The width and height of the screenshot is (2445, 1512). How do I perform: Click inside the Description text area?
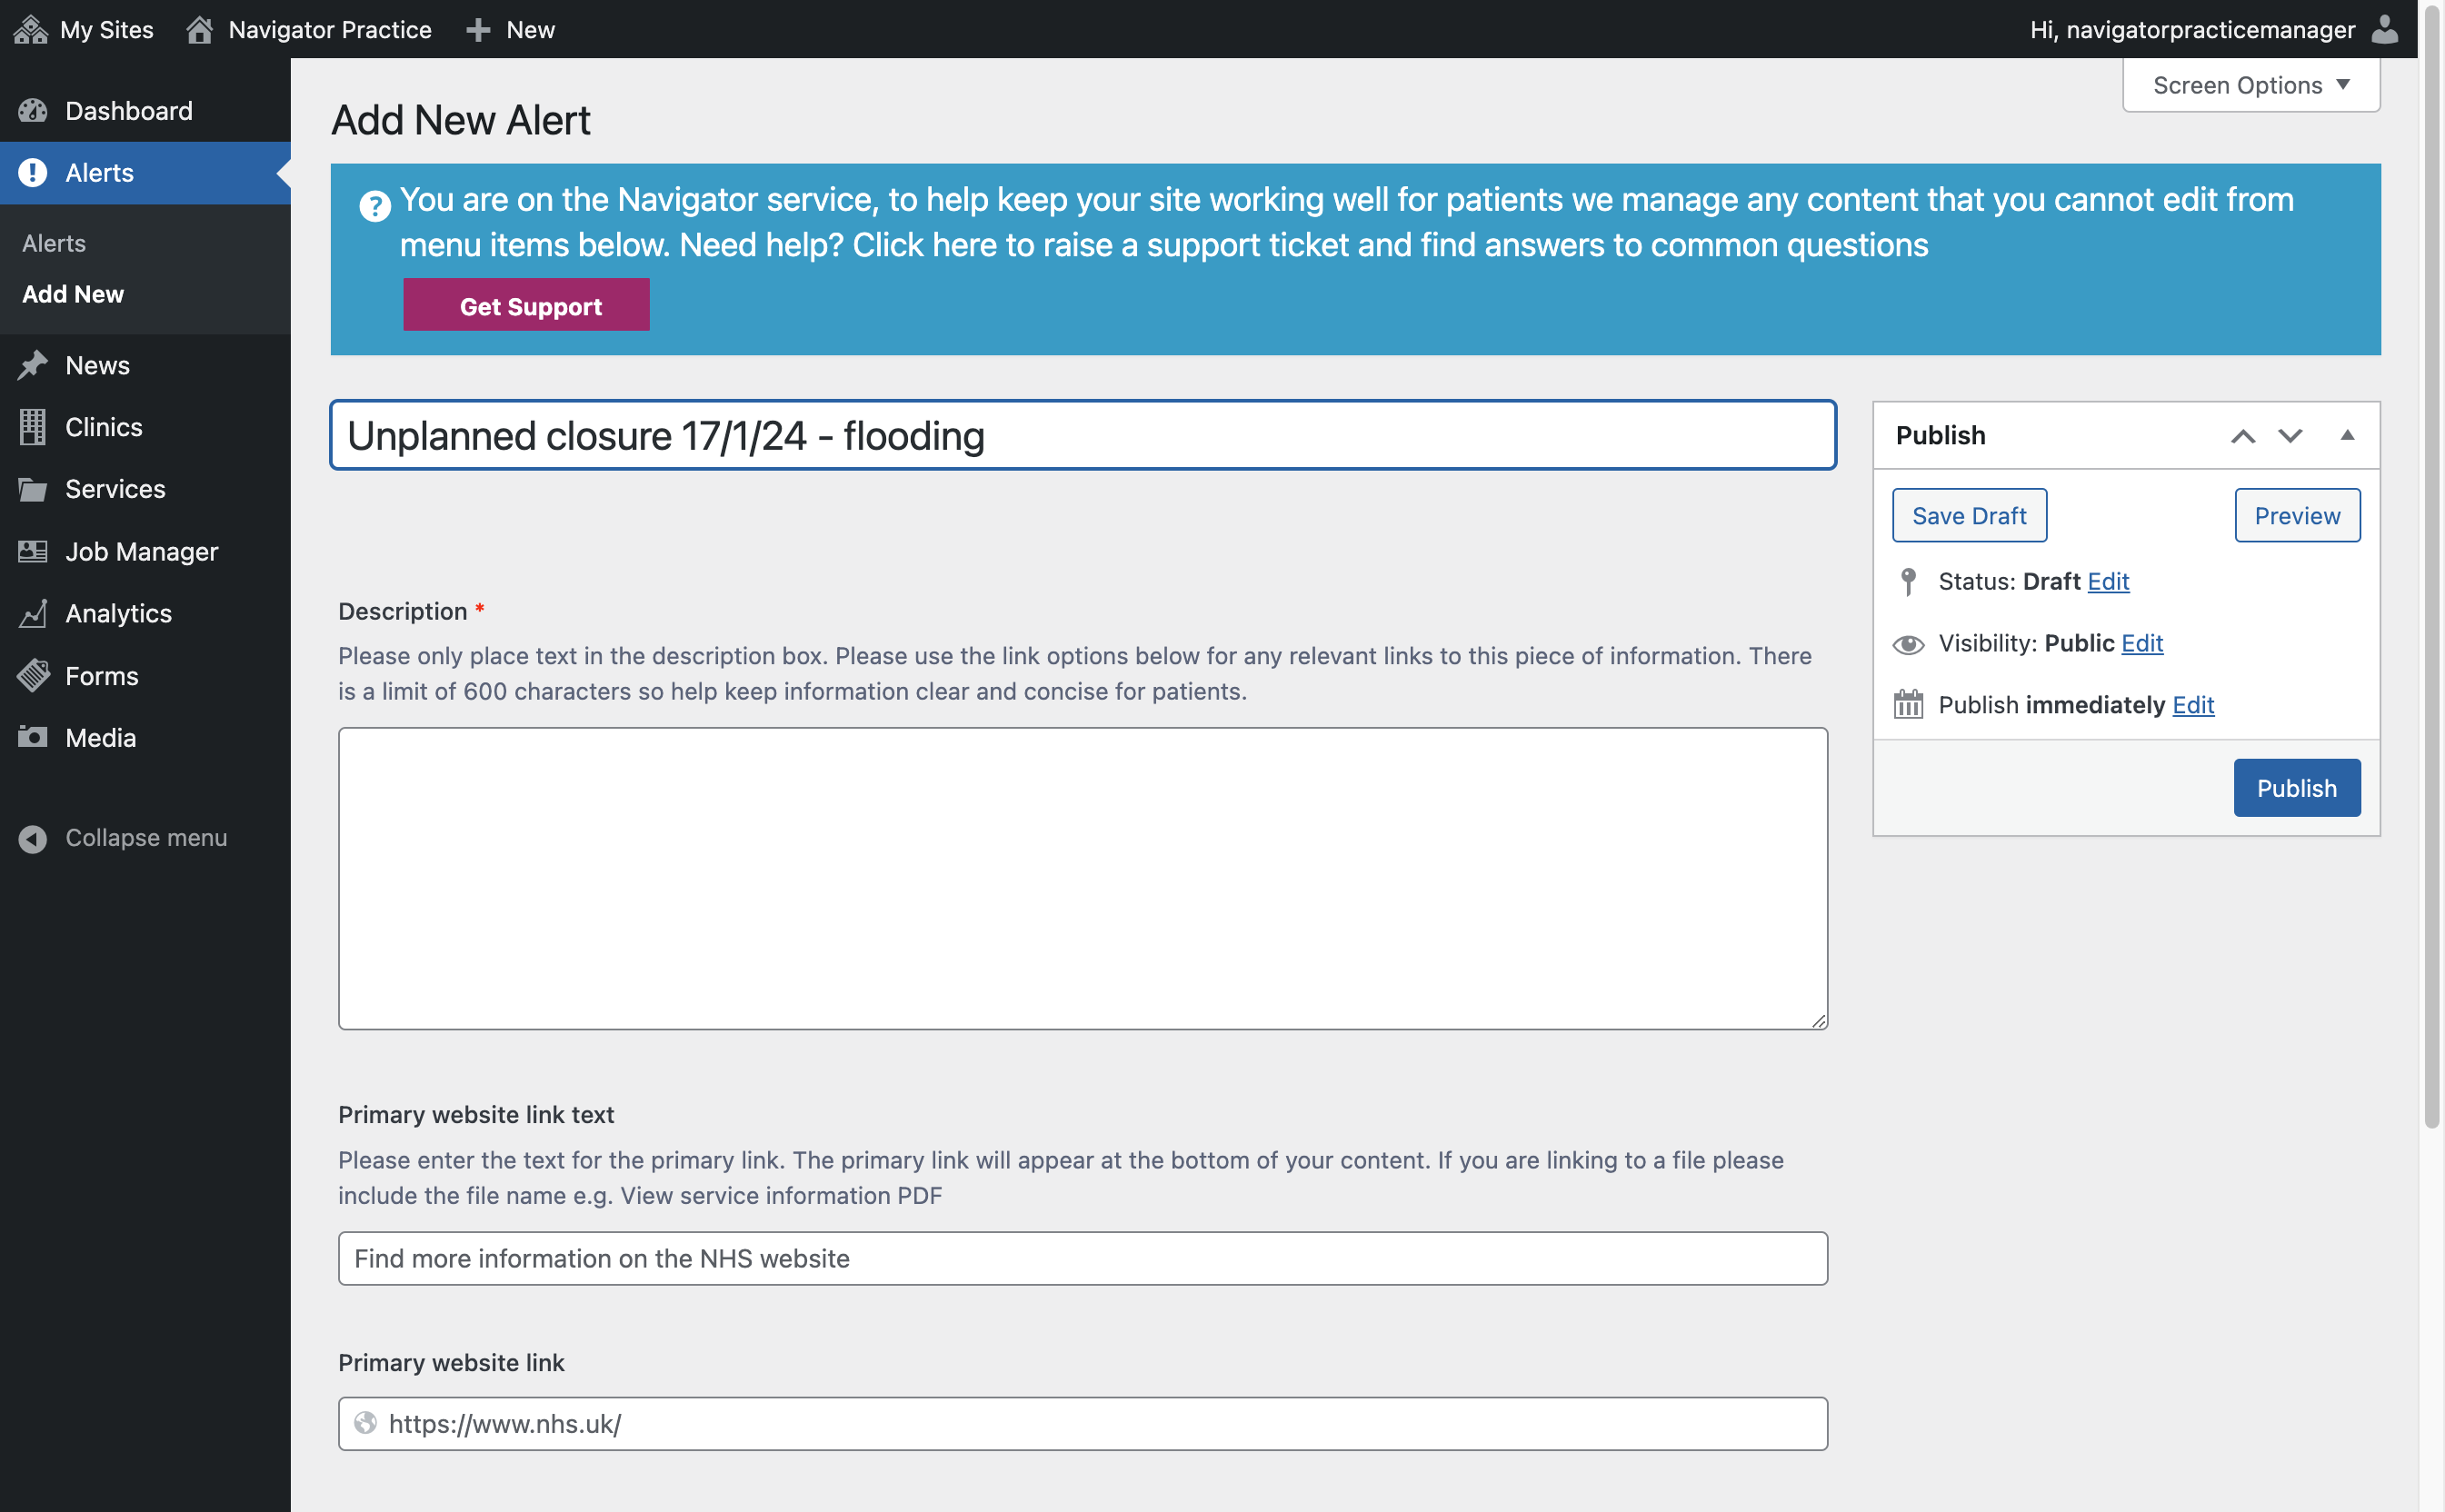[1083, 878]
